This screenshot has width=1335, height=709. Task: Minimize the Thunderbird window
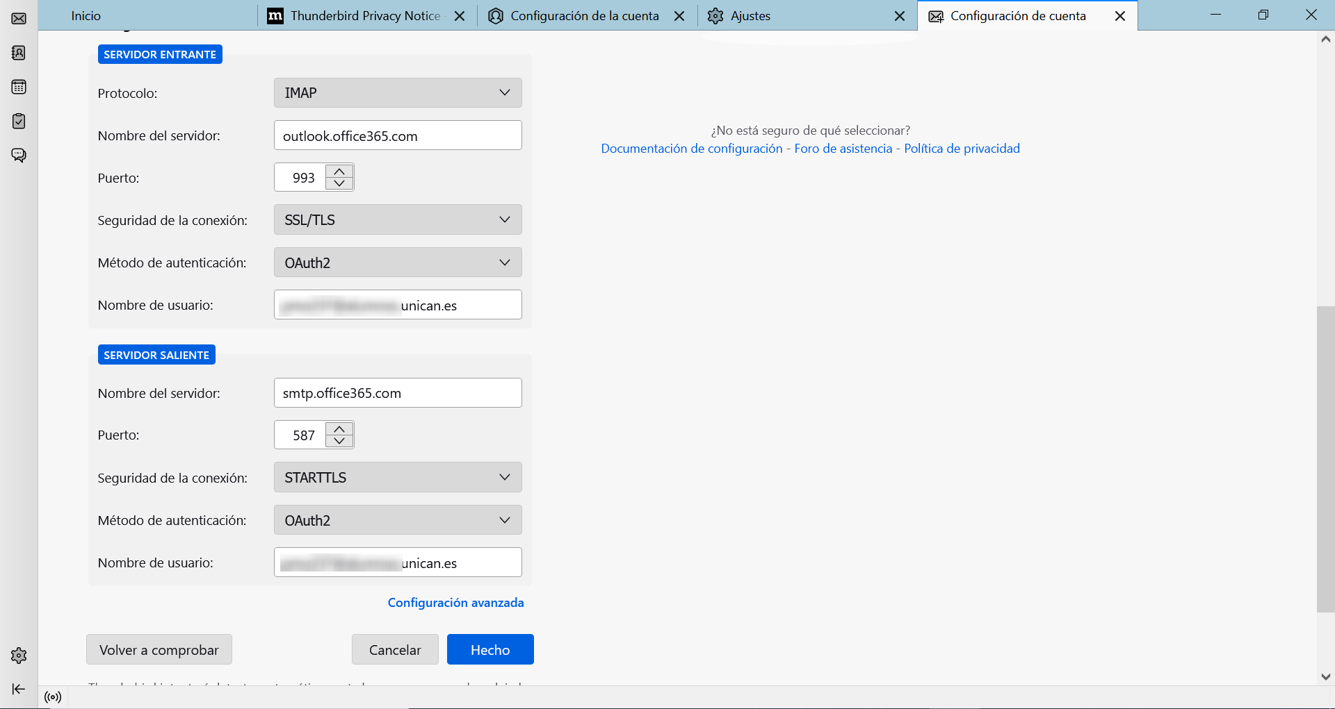pyautogui.click(x=1215, y=15)
